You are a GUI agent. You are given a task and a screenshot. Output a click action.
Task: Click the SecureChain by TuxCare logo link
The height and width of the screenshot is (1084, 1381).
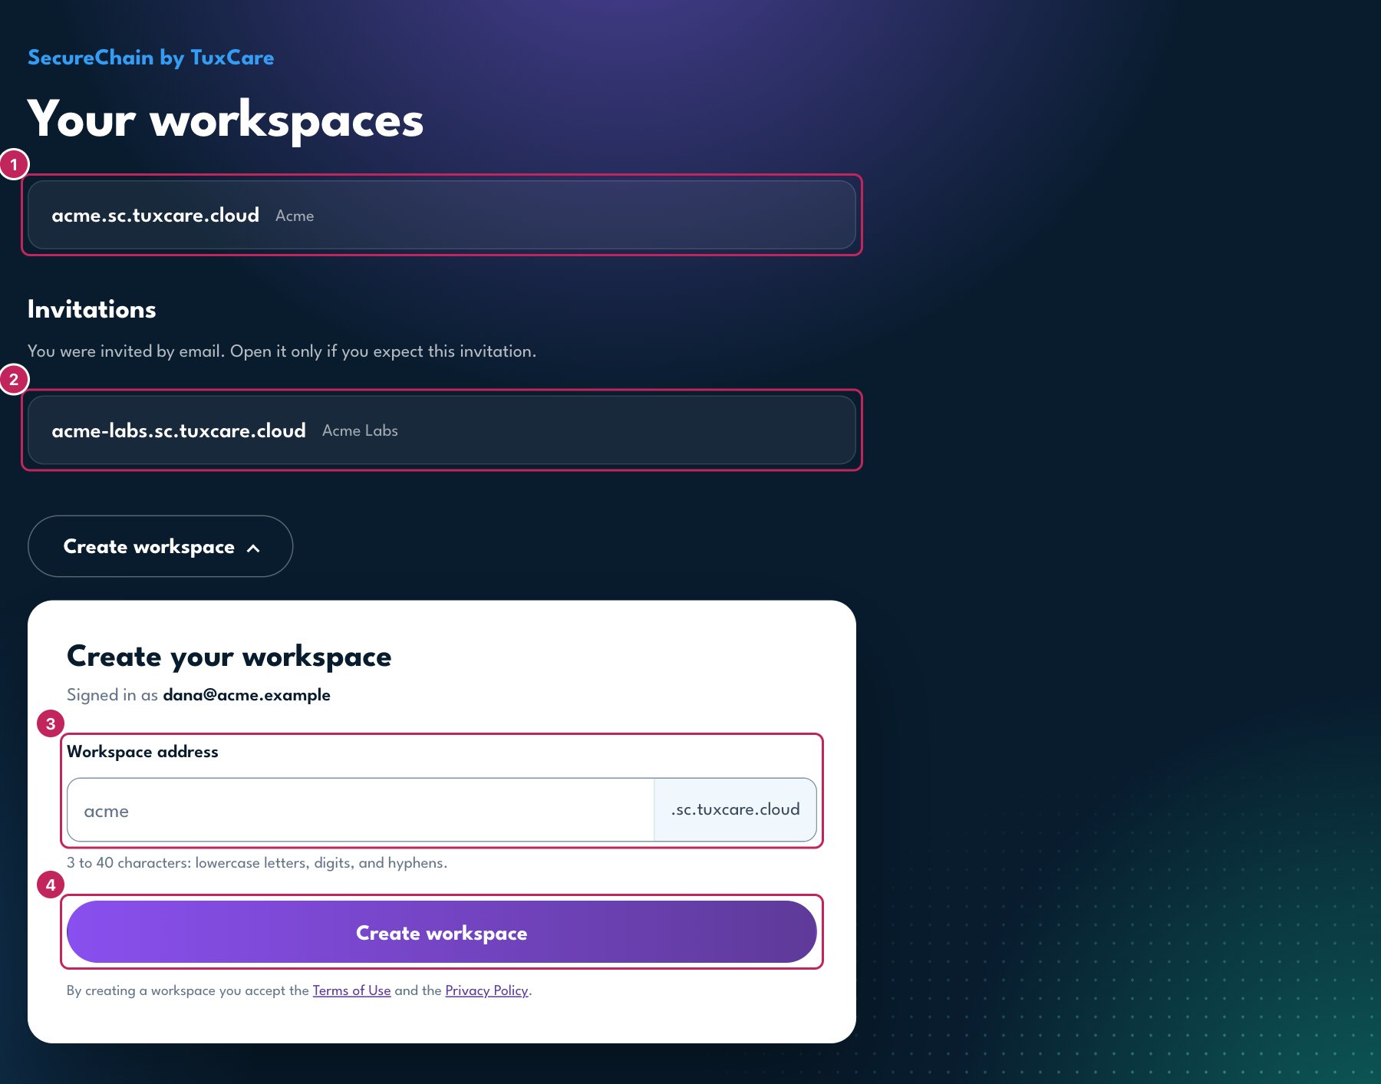[151, 58]
